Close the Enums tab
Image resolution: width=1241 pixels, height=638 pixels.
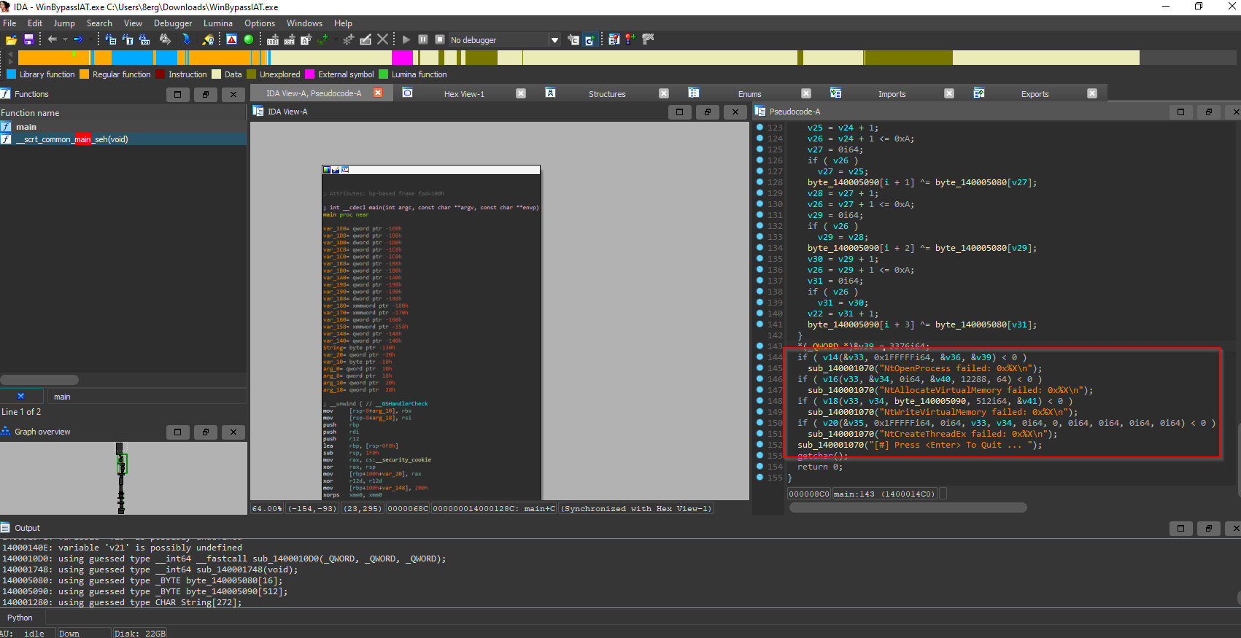click(806, 93)
